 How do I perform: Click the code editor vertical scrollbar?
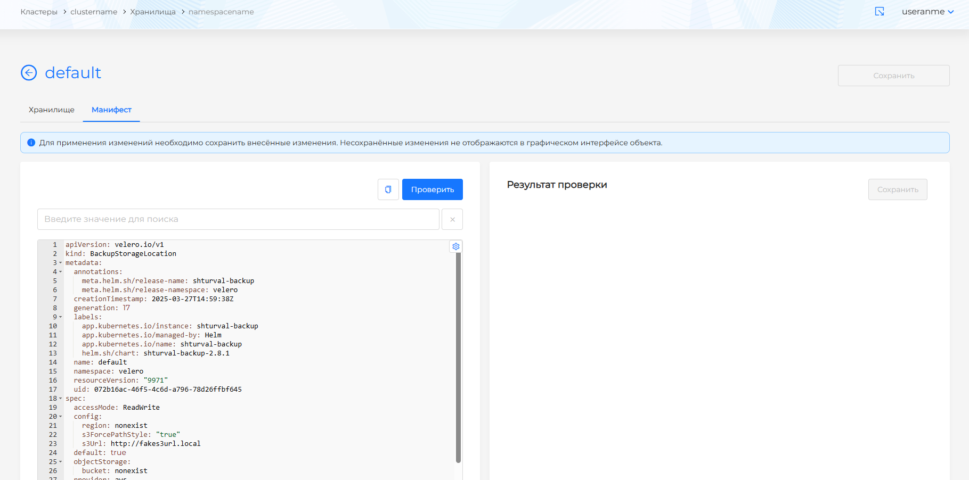458,357
